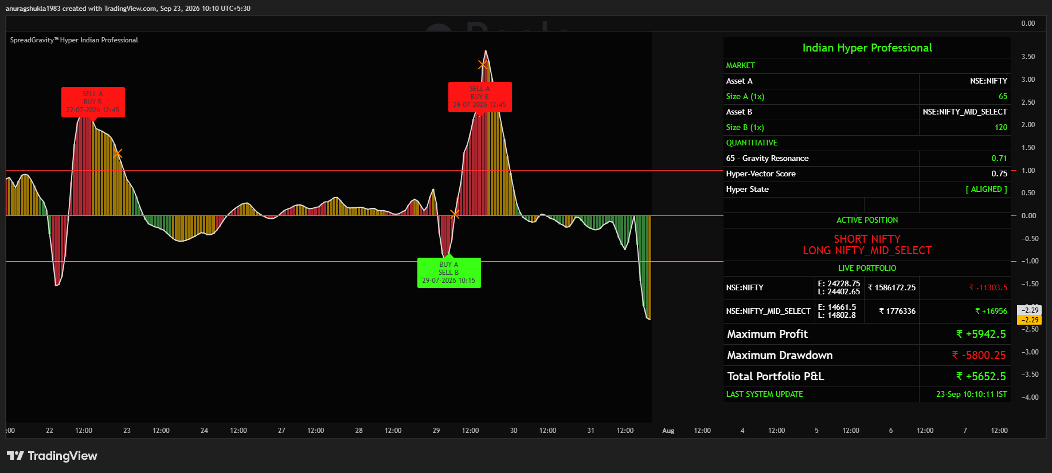Click the 2.00 price scale label
This screenshot has height=473, width=1052.
(1028, 125)
